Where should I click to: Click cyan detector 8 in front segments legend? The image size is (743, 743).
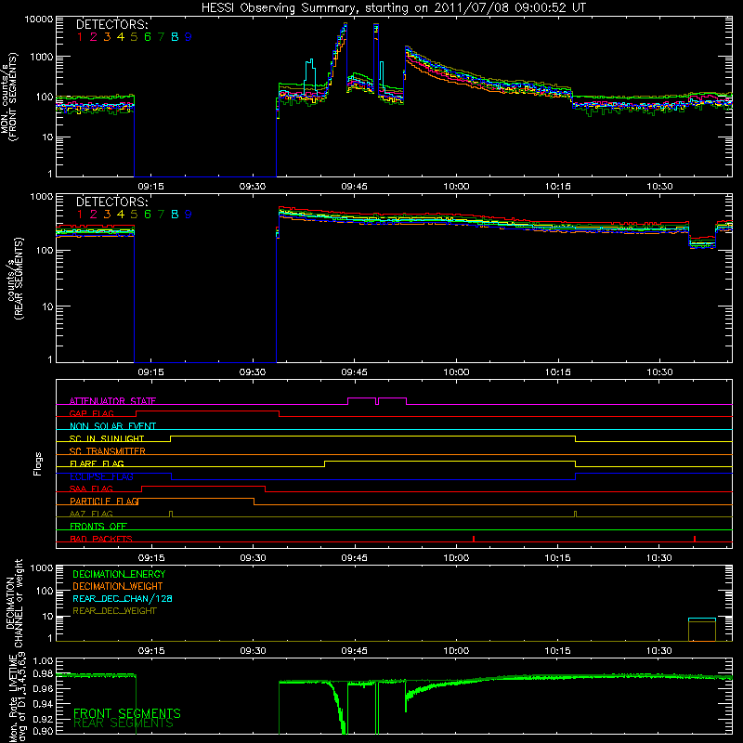175,37
